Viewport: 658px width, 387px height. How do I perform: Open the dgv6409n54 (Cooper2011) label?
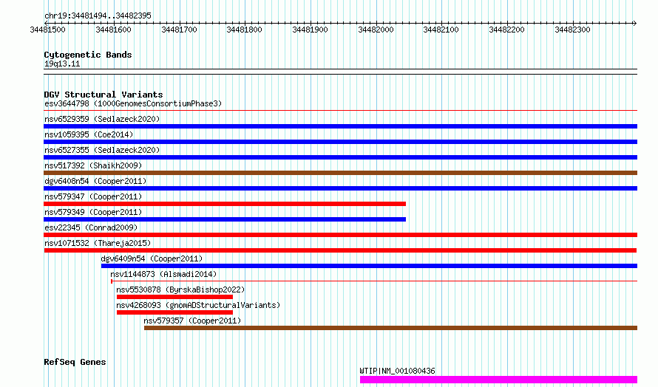[x=152, y=258]
